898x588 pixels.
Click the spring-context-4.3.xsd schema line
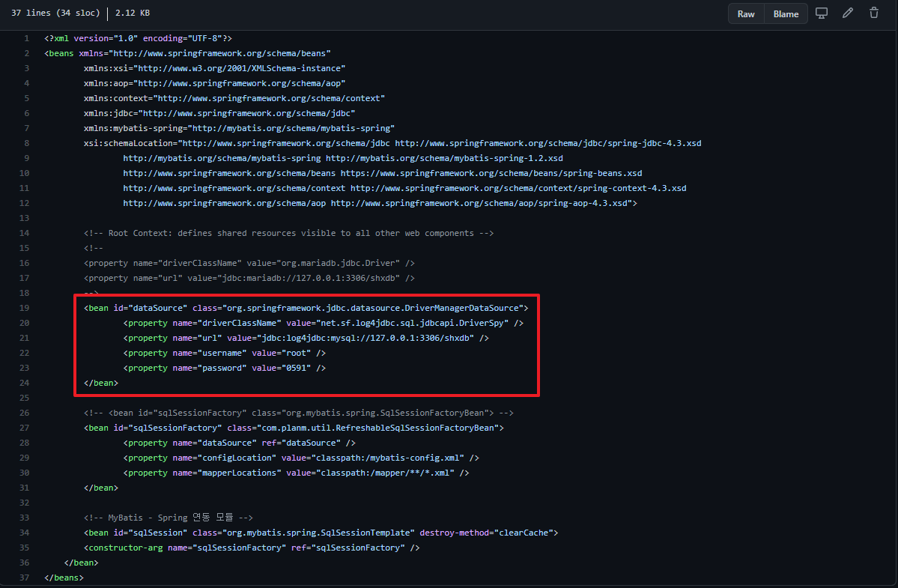[405, 188]
